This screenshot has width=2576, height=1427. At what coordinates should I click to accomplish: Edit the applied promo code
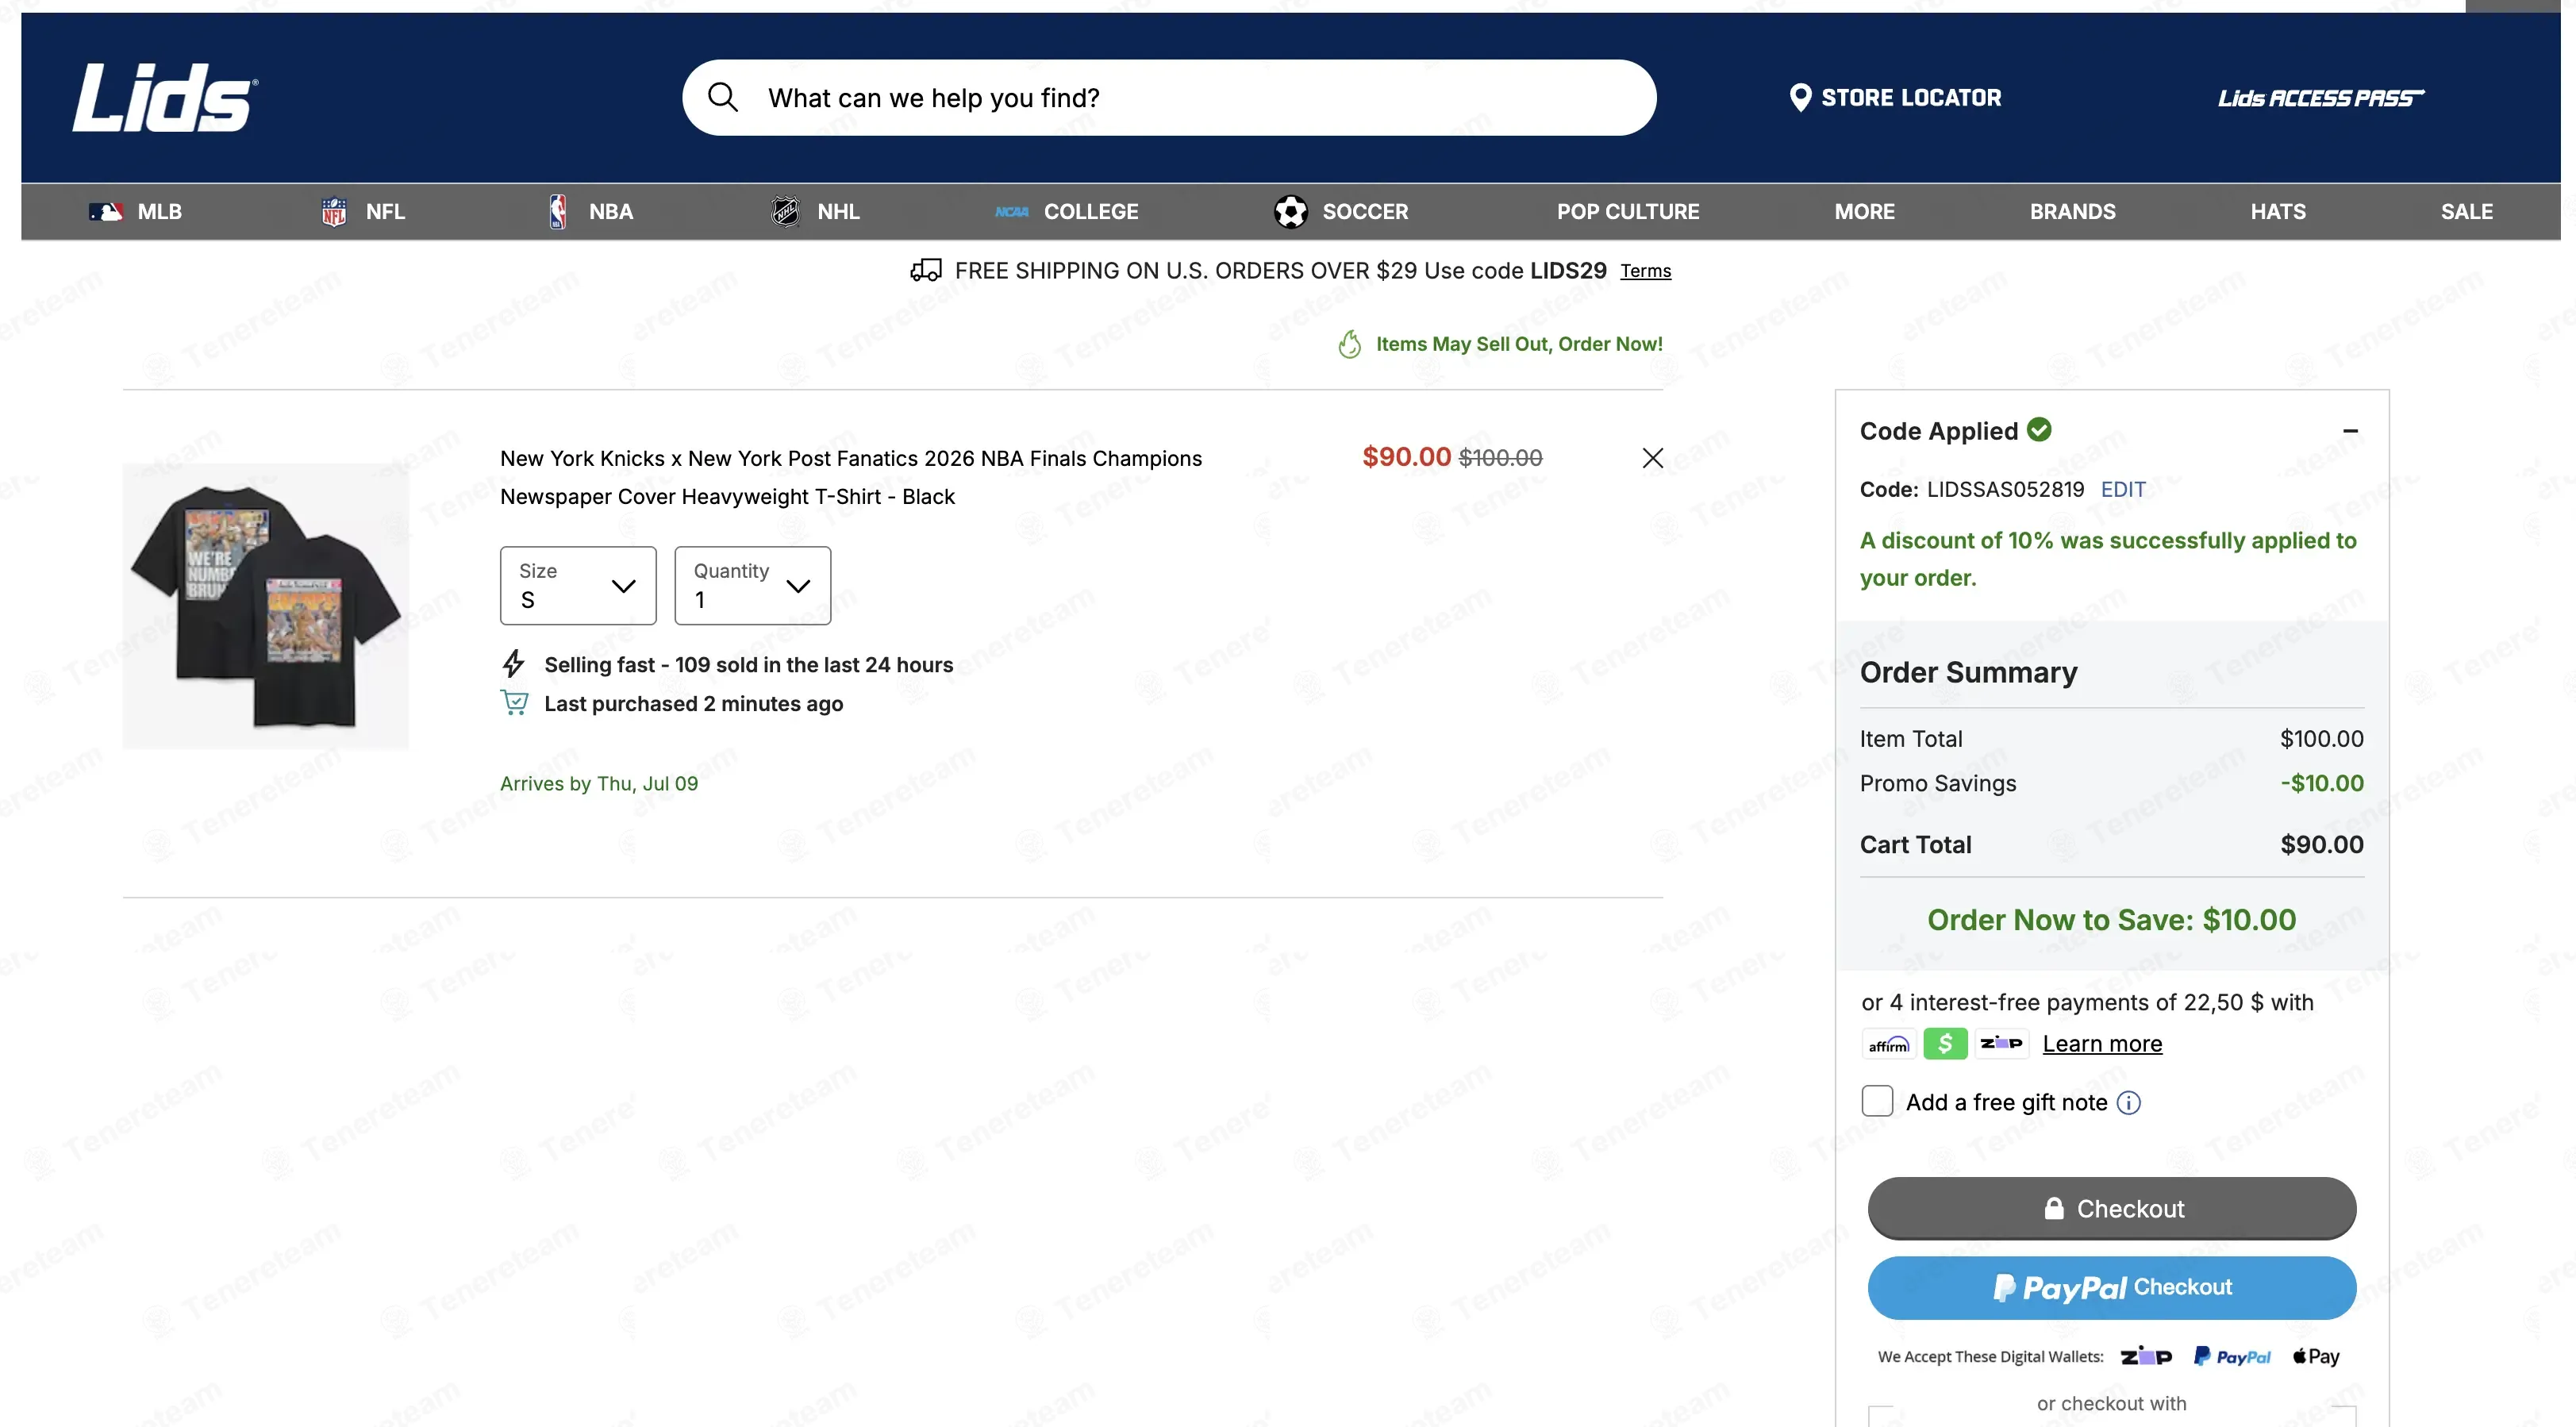(2123, 489)
